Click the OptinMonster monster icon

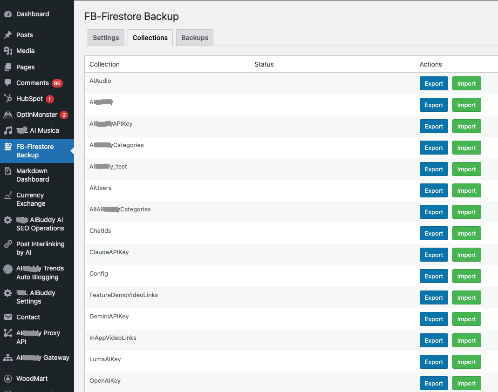pyautogui.click(x=8, y=115)
